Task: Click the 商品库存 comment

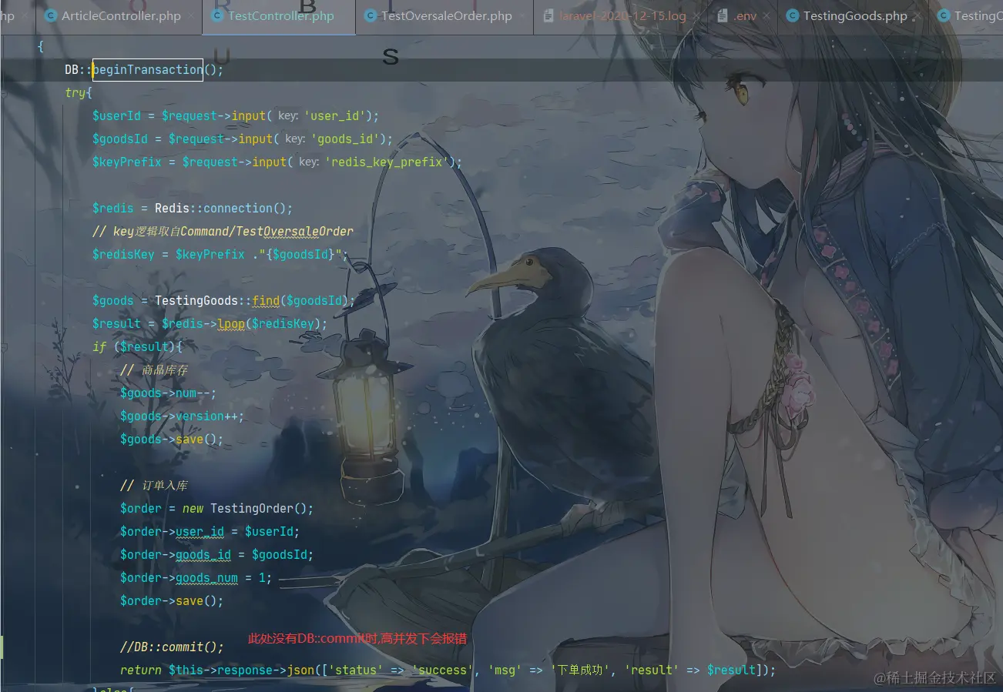Action: coord(154,370)
